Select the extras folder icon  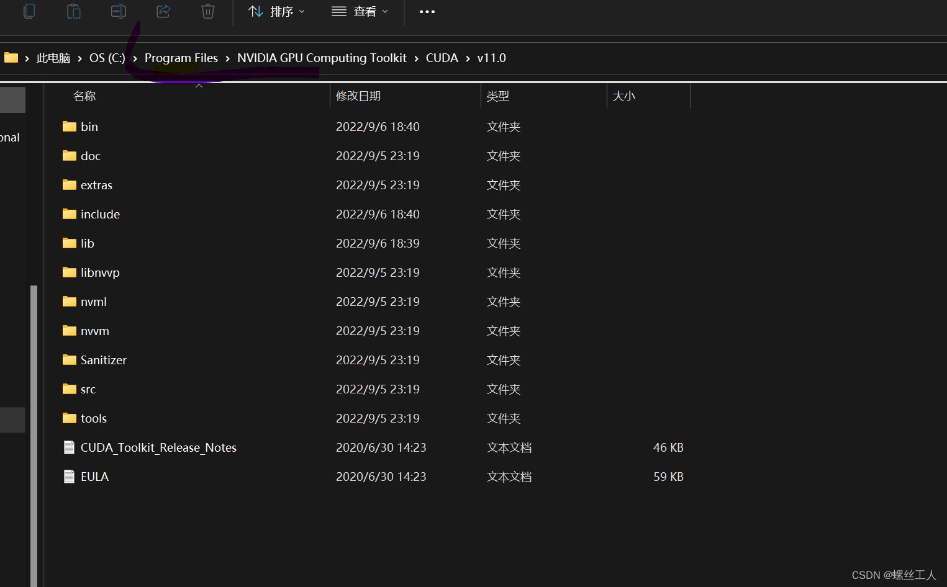coord(70,185)
